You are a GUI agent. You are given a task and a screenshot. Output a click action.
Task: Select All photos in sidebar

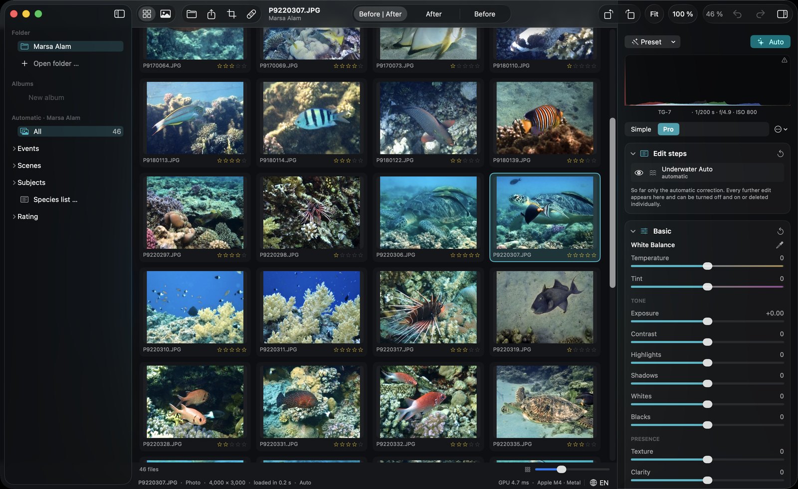click(70, 132)
